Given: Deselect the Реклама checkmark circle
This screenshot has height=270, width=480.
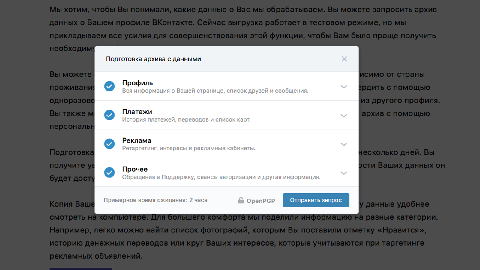Looking at the screenshot, I should pos(109,144).
